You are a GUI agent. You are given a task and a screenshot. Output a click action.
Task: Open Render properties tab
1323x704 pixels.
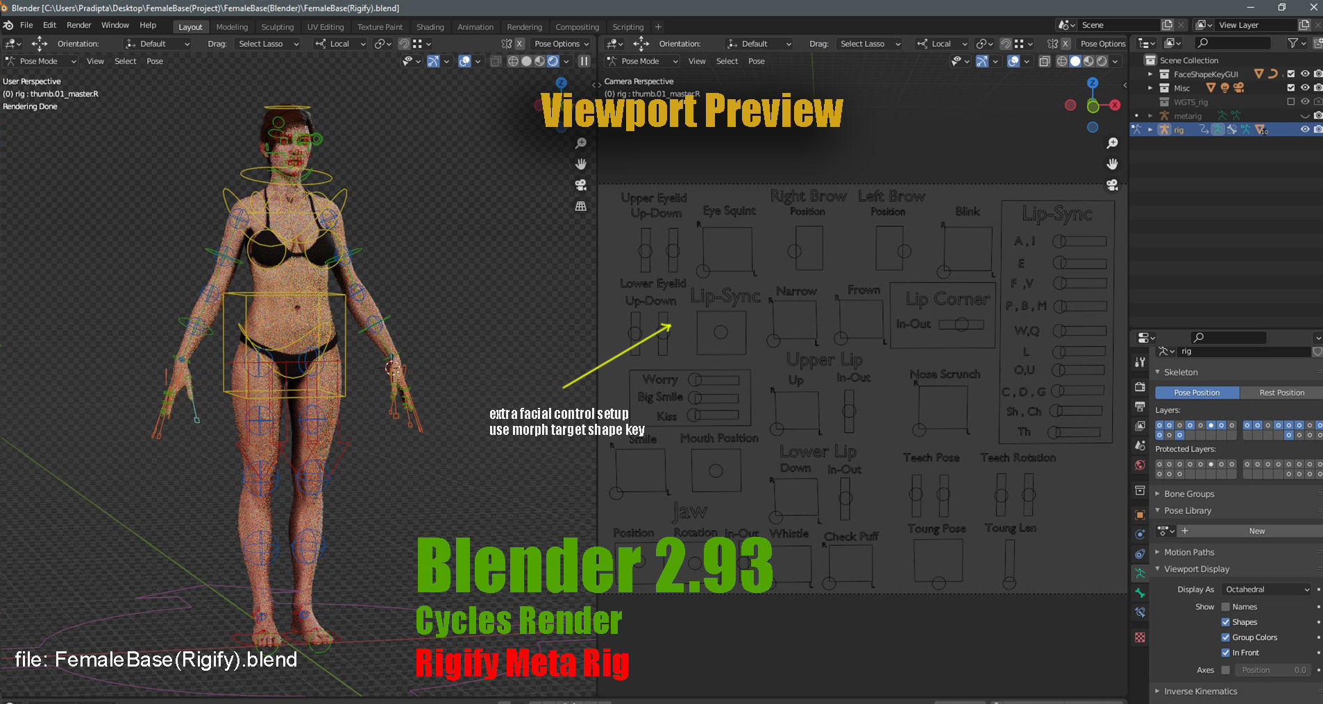1140,387
